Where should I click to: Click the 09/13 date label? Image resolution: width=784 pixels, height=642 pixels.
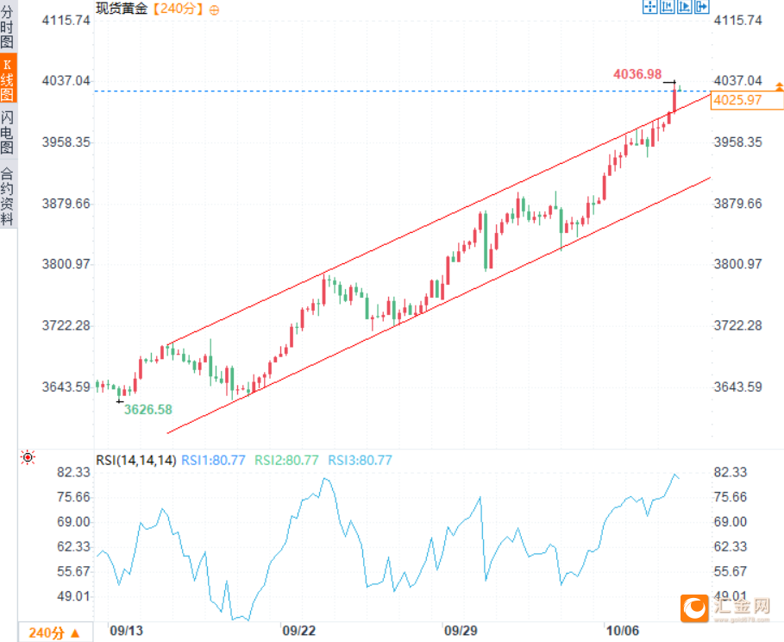pos(127,631)
